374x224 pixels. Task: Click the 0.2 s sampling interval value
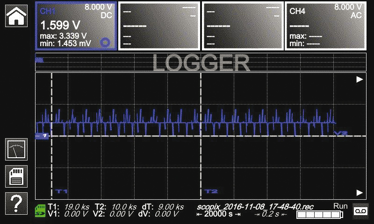point(270,214)
